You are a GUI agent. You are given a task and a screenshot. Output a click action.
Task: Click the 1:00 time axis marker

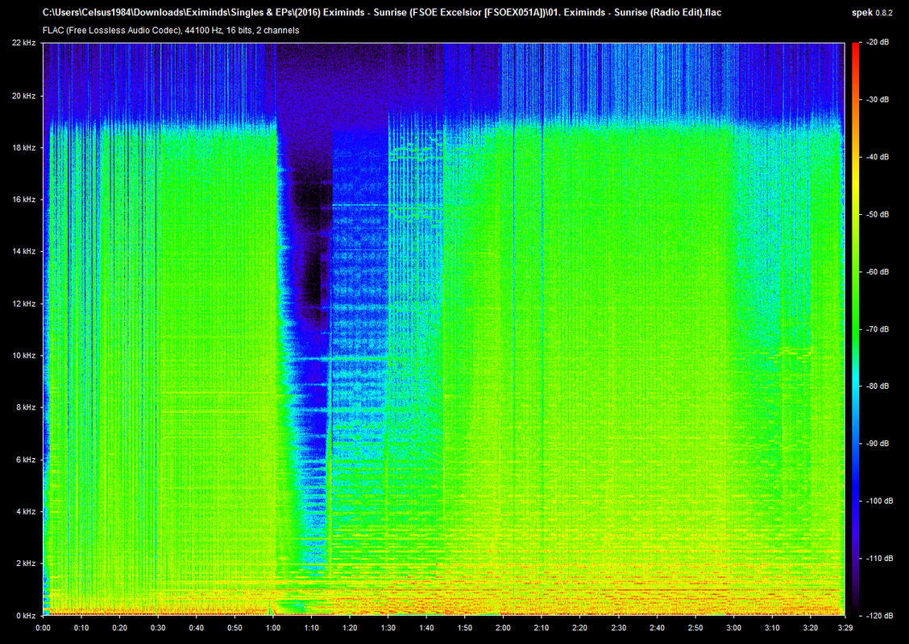(273, 628)
